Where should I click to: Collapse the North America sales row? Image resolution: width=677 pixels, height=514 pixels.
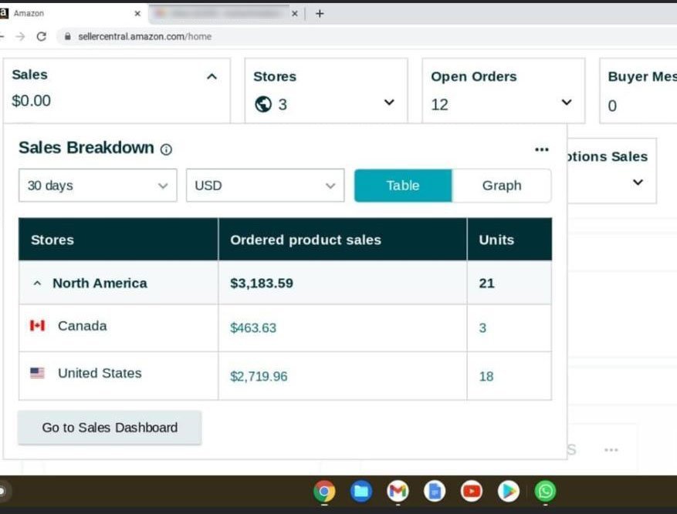tap(37, 283)
